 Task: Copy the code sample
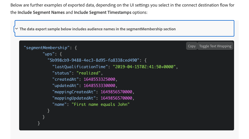coord(192,46)
